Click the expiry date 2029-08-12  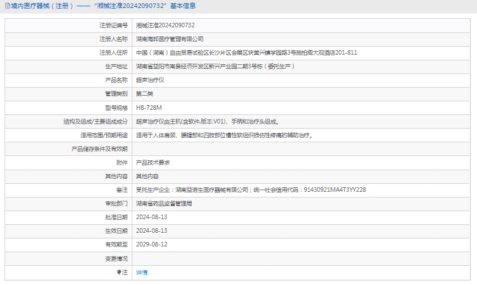point(151,245)
